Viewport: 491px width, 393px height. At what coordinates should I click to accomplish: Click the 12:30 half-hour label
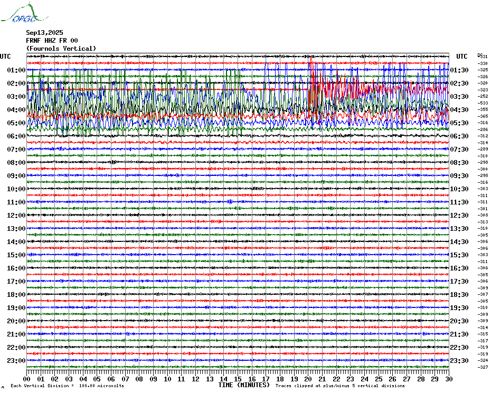coord(459,216)
